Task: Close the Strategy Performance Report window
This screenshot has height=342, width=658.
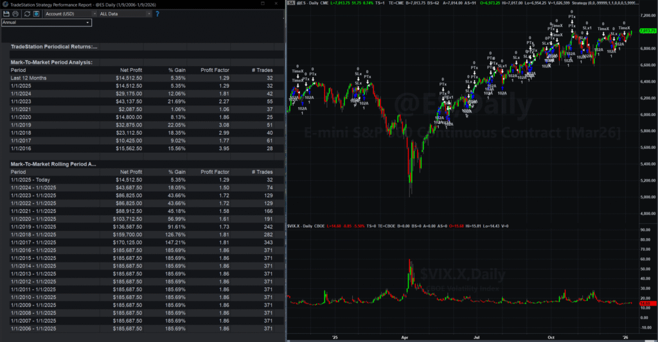Action: 277,4
